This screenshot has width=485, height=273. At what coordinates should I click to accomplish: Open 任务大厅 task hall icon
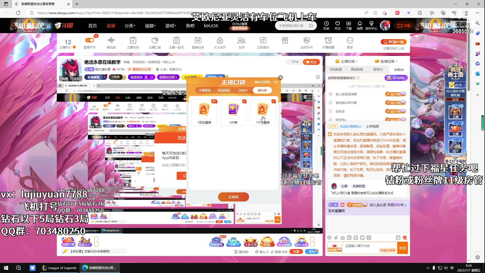85,241
